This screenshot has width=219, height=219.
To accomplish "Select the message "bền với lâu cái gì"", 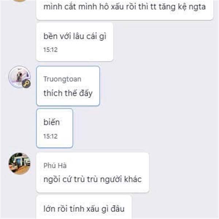I will click(75, 42).
